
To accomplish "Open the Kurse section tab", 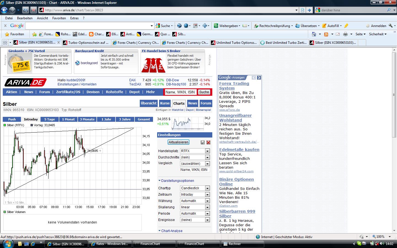I will tap(165, 103).
